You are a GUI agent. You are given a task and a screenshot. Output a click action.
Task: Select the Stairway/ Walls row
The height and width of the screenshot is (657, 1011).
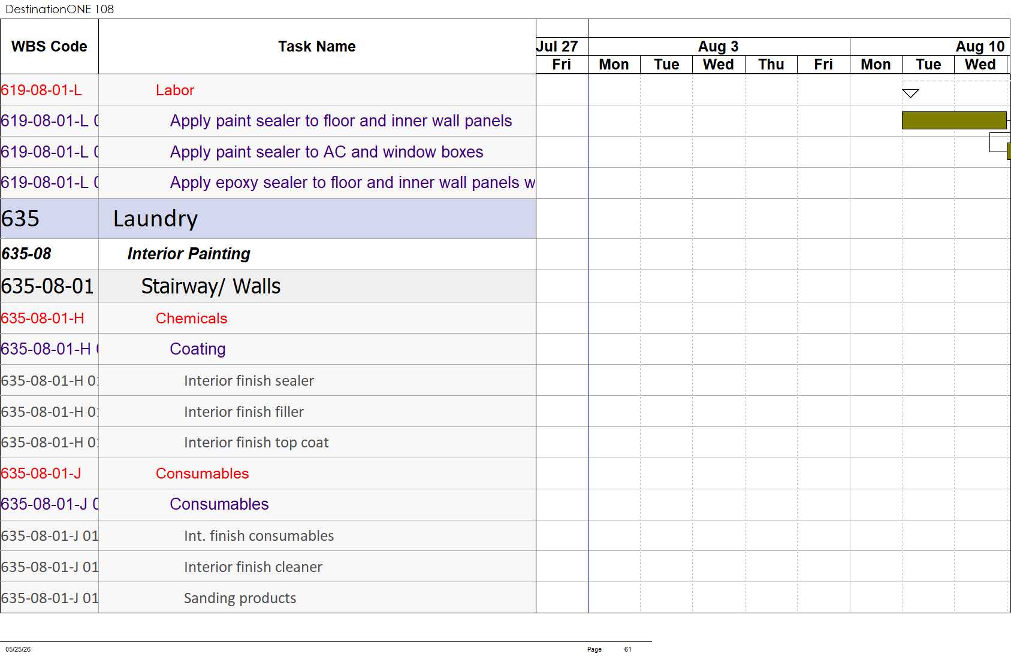point(268,286)
